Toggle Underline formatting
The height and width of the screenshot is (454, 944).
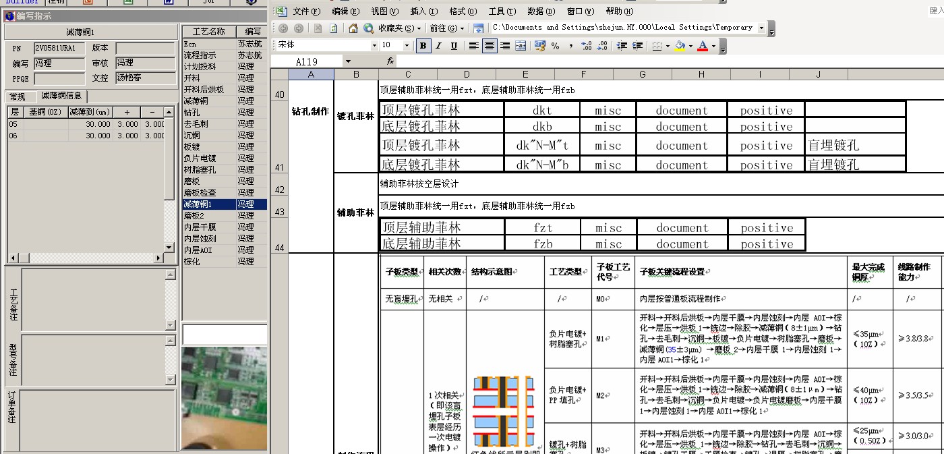pyautogui.click(x=454, y=46)
